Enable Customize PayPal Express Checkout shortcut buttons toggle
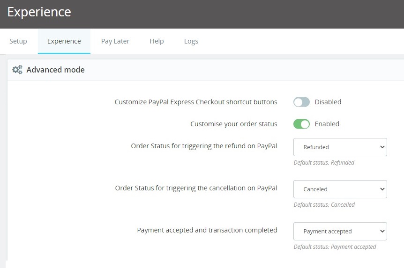Viewport: 404px width, 268px height. point(301,102)
